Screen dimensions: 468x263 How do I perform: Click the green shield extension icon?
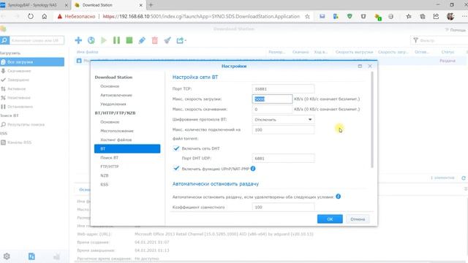tap(350, 16)
